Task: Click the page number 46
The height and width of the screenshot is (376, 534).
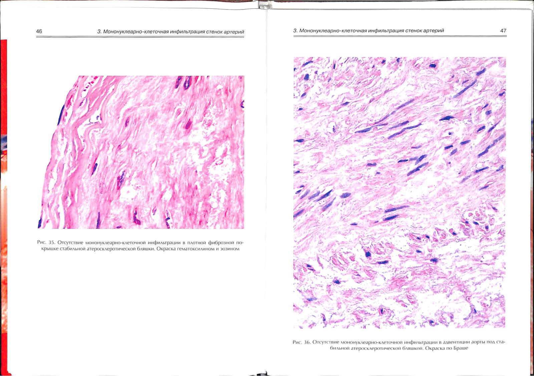Action: click(39, 31)
